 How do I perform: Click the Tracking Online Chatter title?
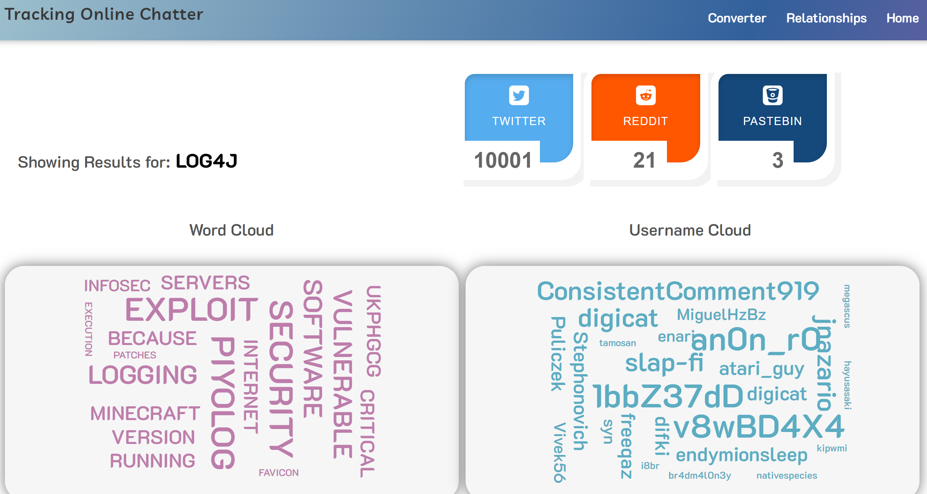click(x=104, y=14)
